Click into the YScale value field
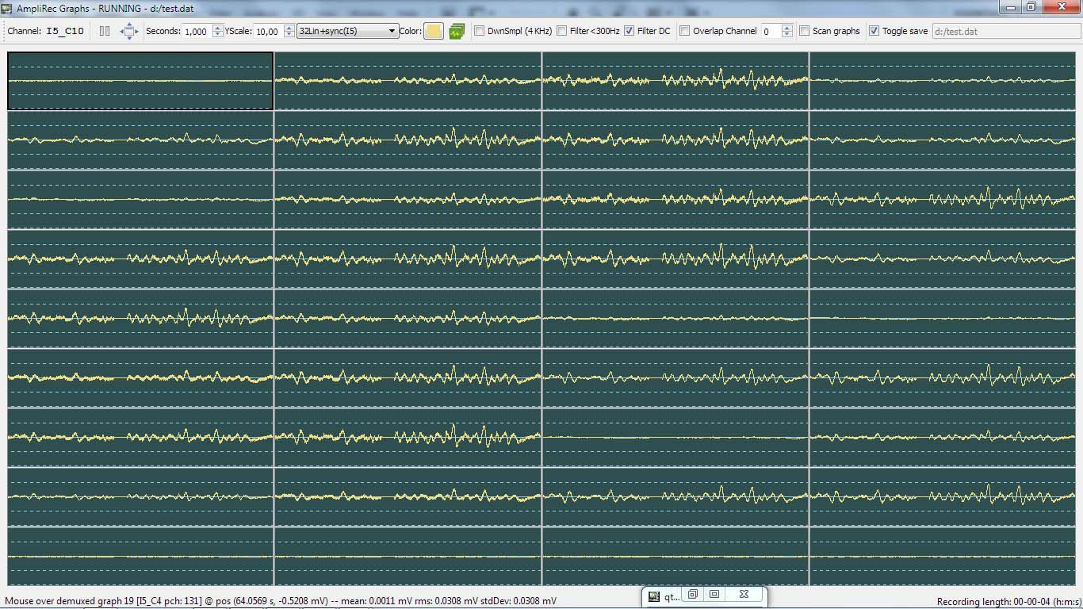1083x609 pixels. coord(269,31)
